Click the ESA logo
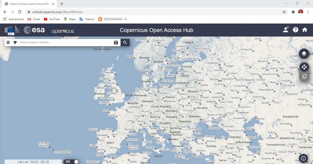 pos(34,30)
